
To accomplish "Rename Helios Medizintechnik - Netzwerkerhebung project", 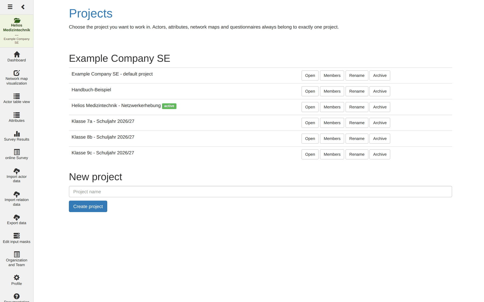I will click(x=357, y=107).
